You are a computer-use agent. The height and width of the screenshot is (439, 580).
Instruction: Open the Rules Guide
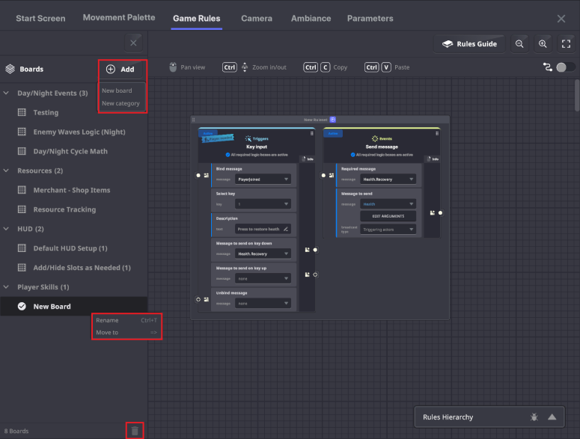[x=469, y=44]
